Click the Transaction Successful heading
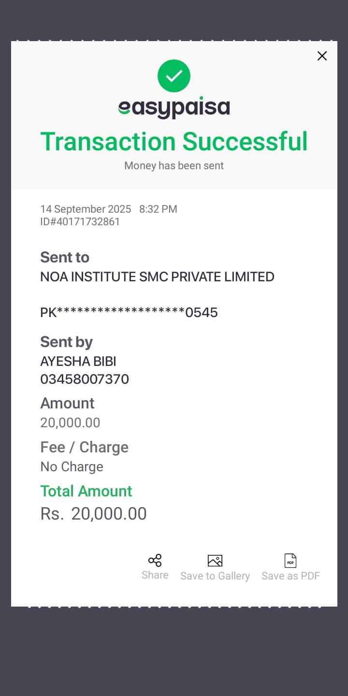348x696 pixels. point(174,142)
